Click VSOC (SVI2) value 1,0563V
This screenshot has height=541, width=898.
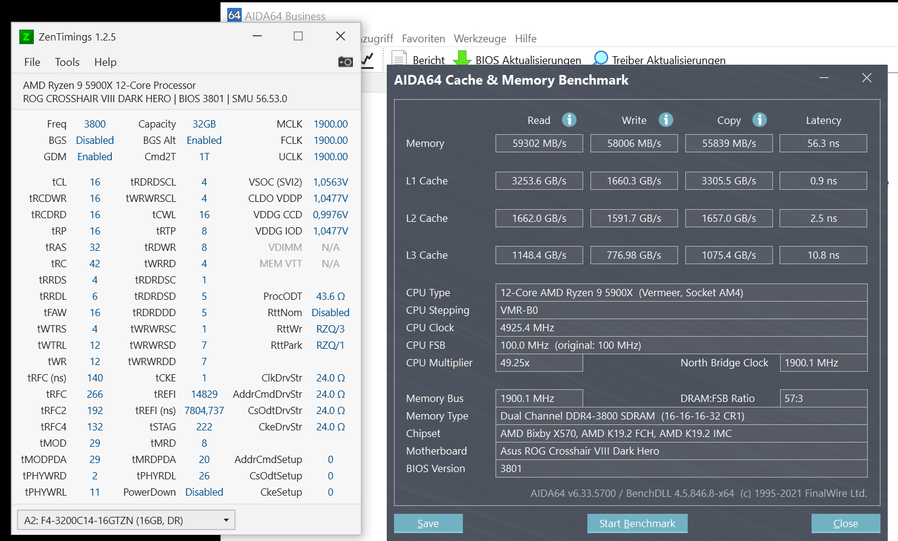331,182
